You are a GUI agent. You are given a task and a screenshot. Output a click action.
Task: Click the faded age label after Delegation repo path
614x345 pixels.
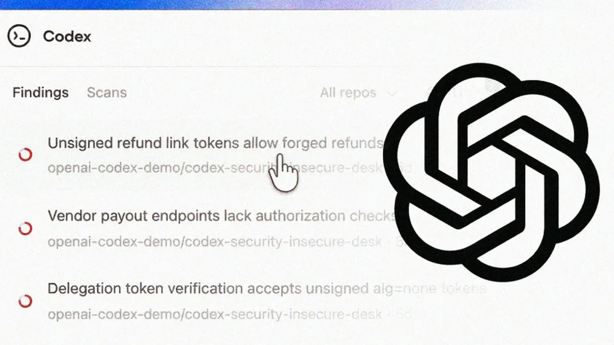pyautogui.click(x=405, y=314)
